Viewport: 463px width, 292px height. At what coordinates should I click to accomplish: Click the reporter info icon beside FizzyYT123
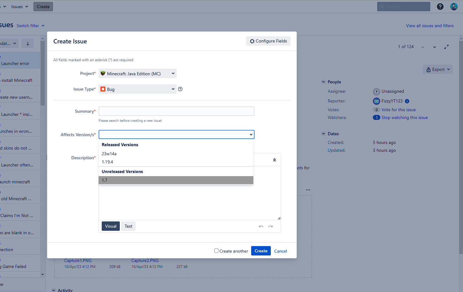pos(407,101)
